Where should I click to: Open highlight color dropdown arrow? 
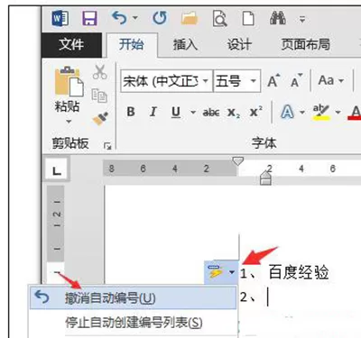coord(338,113)
